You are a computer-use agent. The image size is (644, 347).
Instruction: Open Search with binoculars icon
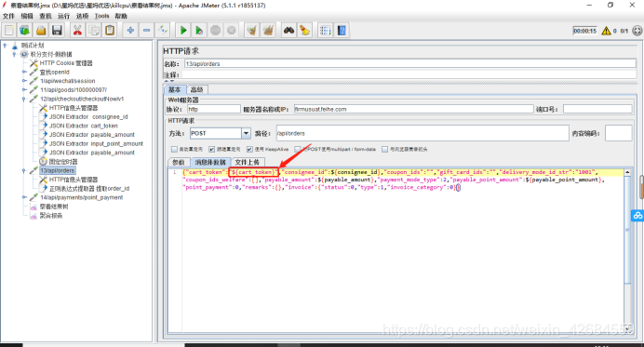288,31
